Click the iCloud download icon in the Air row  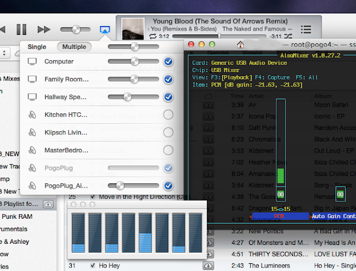208,105
